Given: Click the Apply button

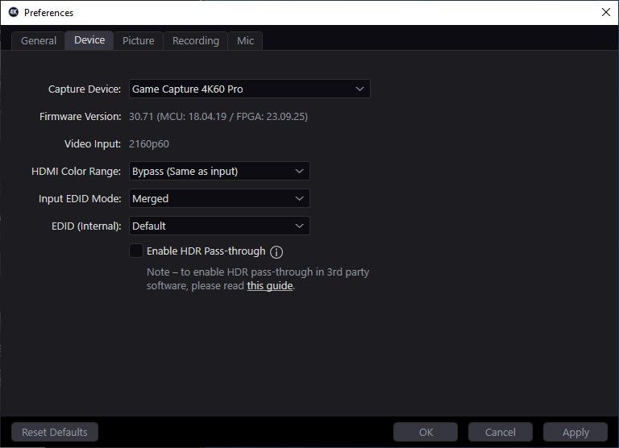Looking at the screenshot, I should pos(575,432).
